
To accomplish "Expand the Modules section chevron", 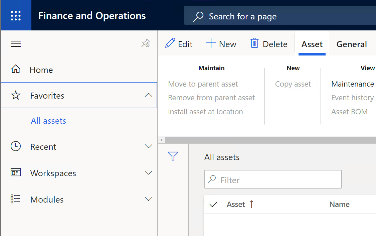I will coord(149,199).
